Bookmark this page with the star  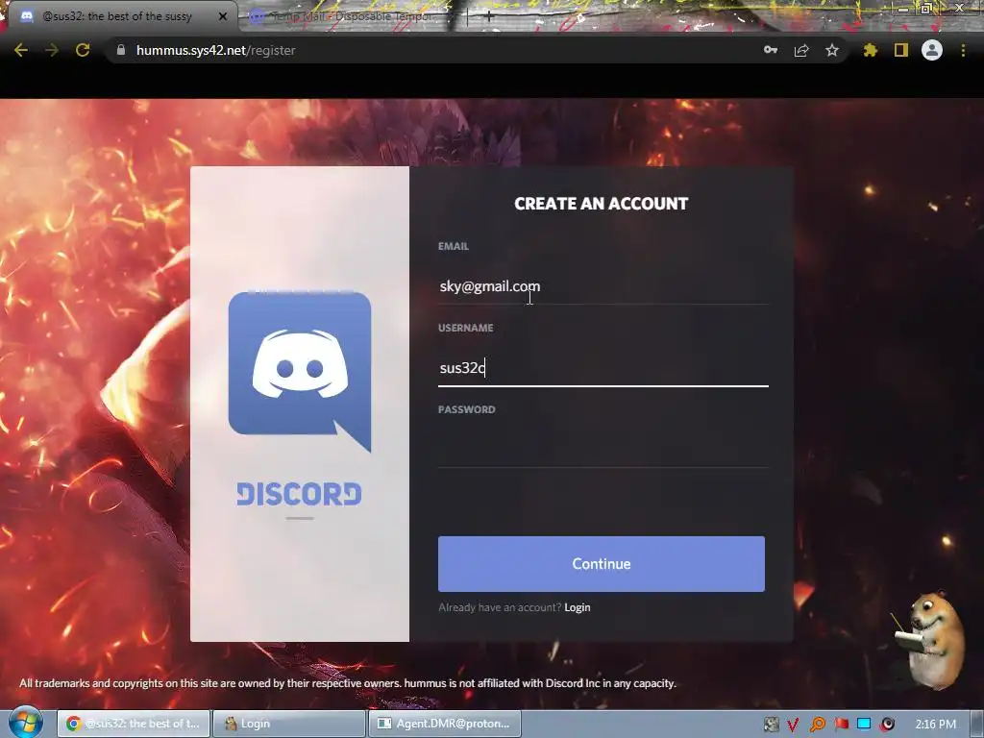point(832,50)
